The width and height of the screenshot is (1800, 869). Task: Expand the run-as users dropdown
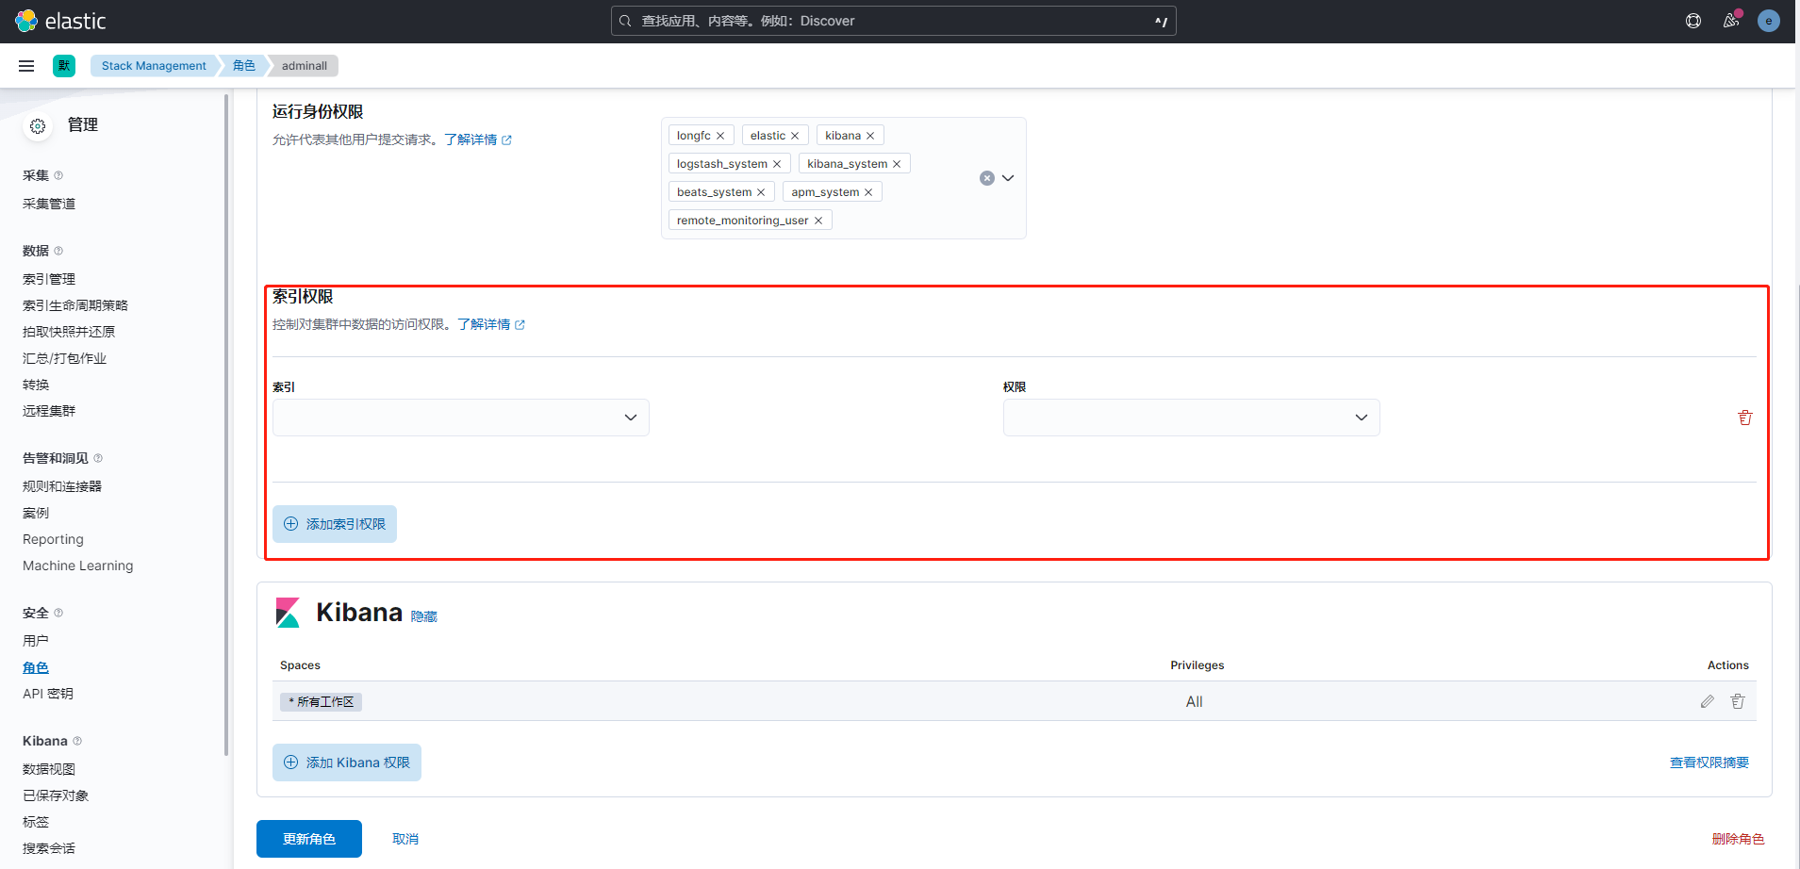click(1008, 178)
